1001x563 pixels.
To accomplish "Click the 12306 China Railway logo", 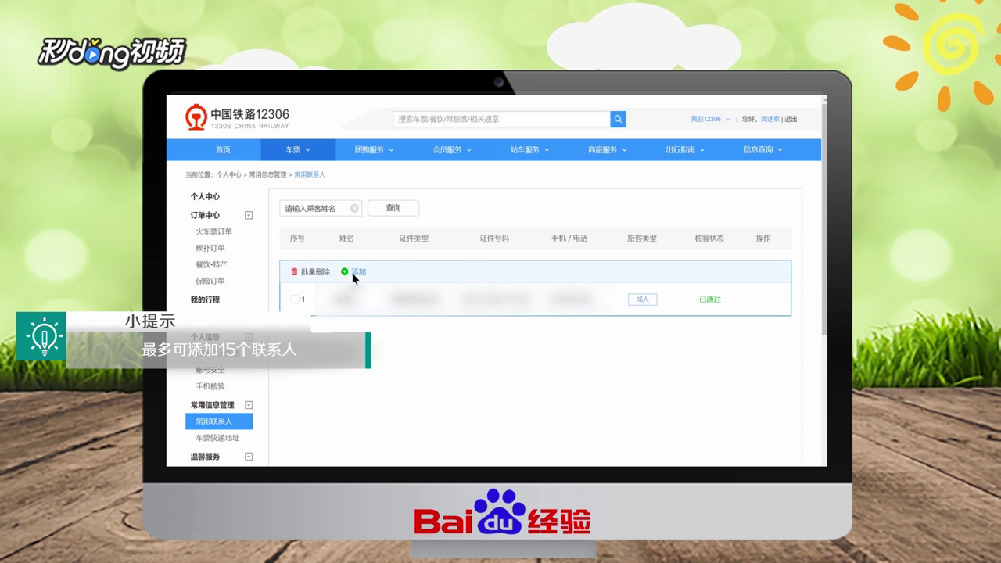I will (x=237, y=118).
